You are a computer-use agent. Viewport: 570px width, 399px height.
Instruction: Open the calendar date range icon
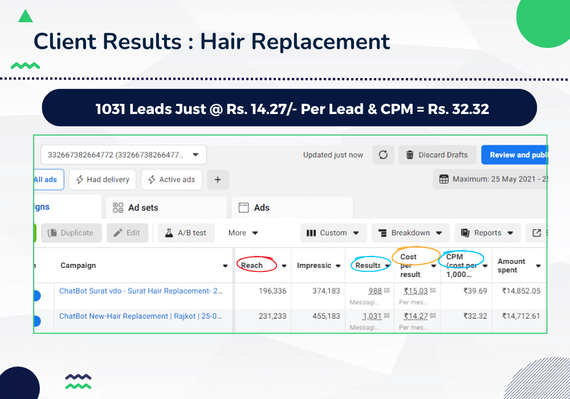point(443,180)
